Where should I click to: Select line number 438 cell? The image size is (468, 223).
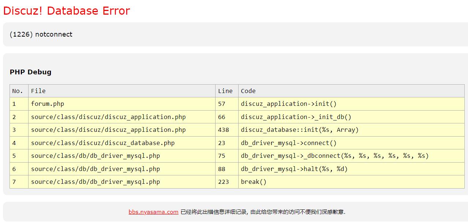pos(223,130)
